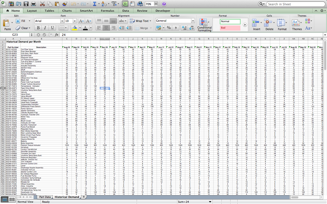Click the Cut scissors icon
The height and width of the screenshot is (204, 327).
point(42,4)
